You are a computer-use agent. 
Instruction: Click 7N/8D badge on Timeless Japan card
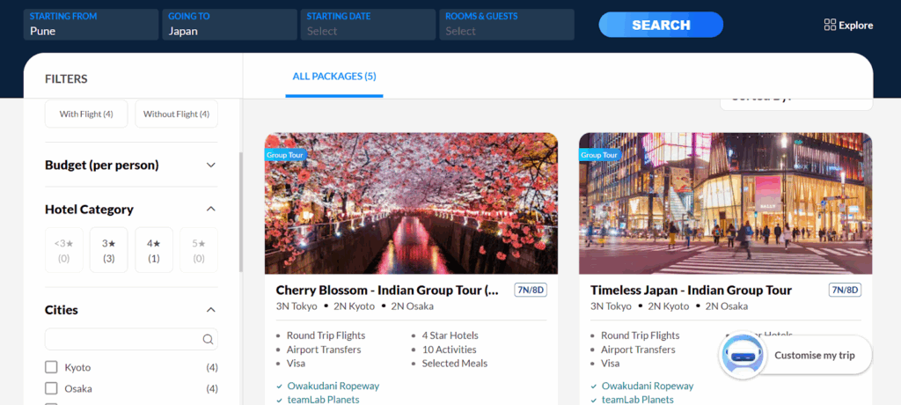click(x=845, y=290)
